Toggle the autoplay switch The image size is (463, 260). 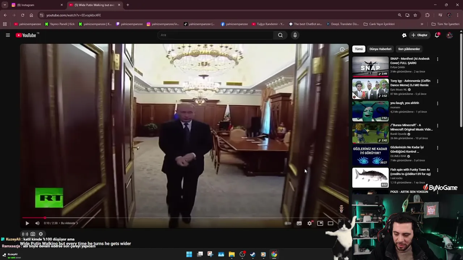288,223
